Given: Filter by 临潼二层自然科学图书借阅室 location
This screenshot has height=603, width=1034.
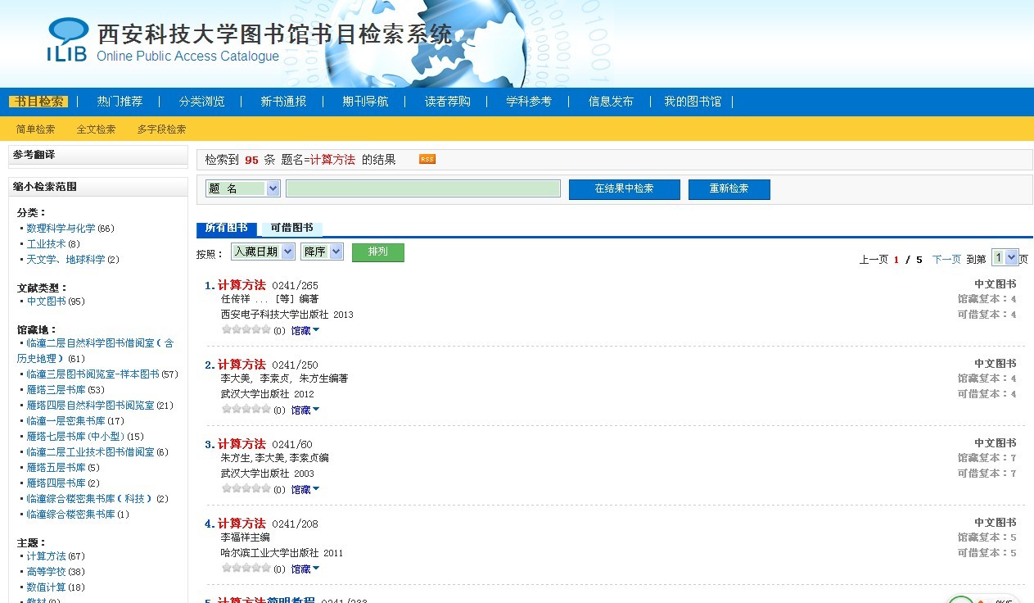Looking at the screenshot, I should pyautogui.click(x=95, y=351).
